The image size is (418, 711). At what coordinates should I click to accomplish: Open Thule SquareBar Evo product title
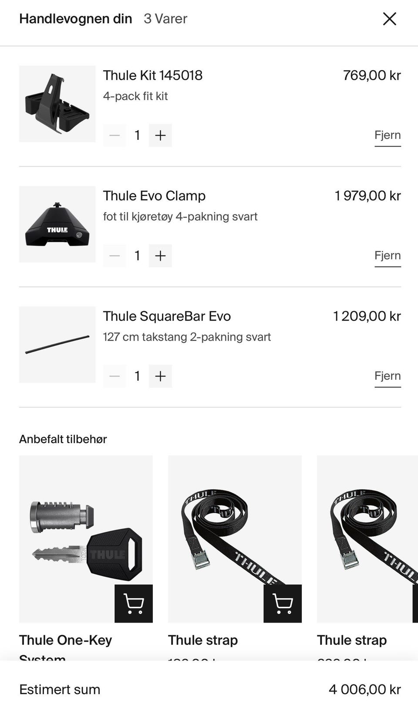click(167, 316)
